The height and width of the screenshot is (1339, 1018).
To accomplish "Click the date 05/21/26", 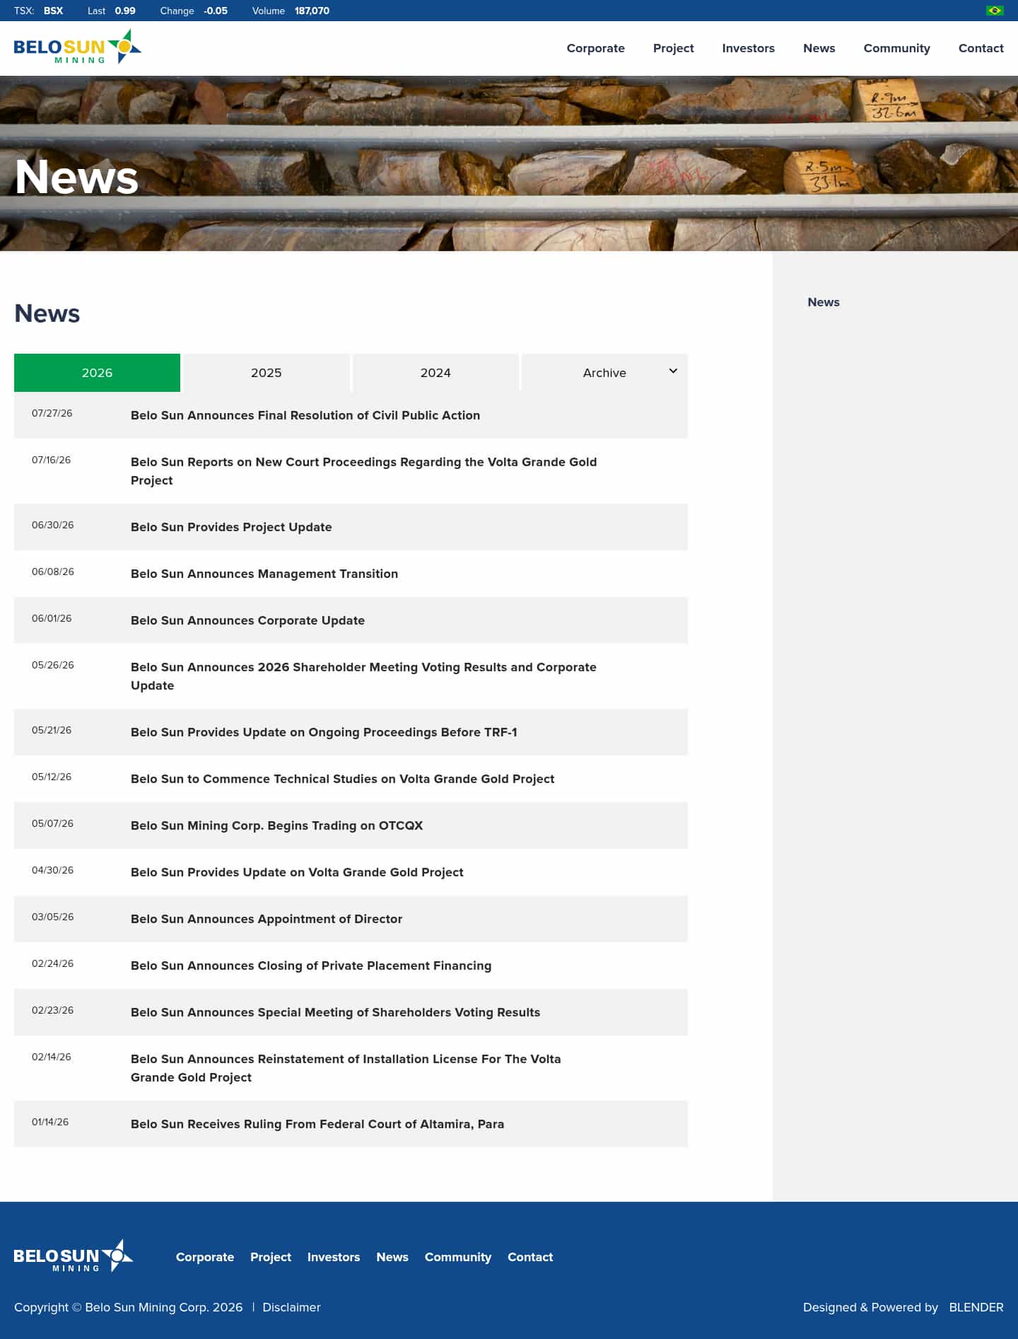I will 52,730.
